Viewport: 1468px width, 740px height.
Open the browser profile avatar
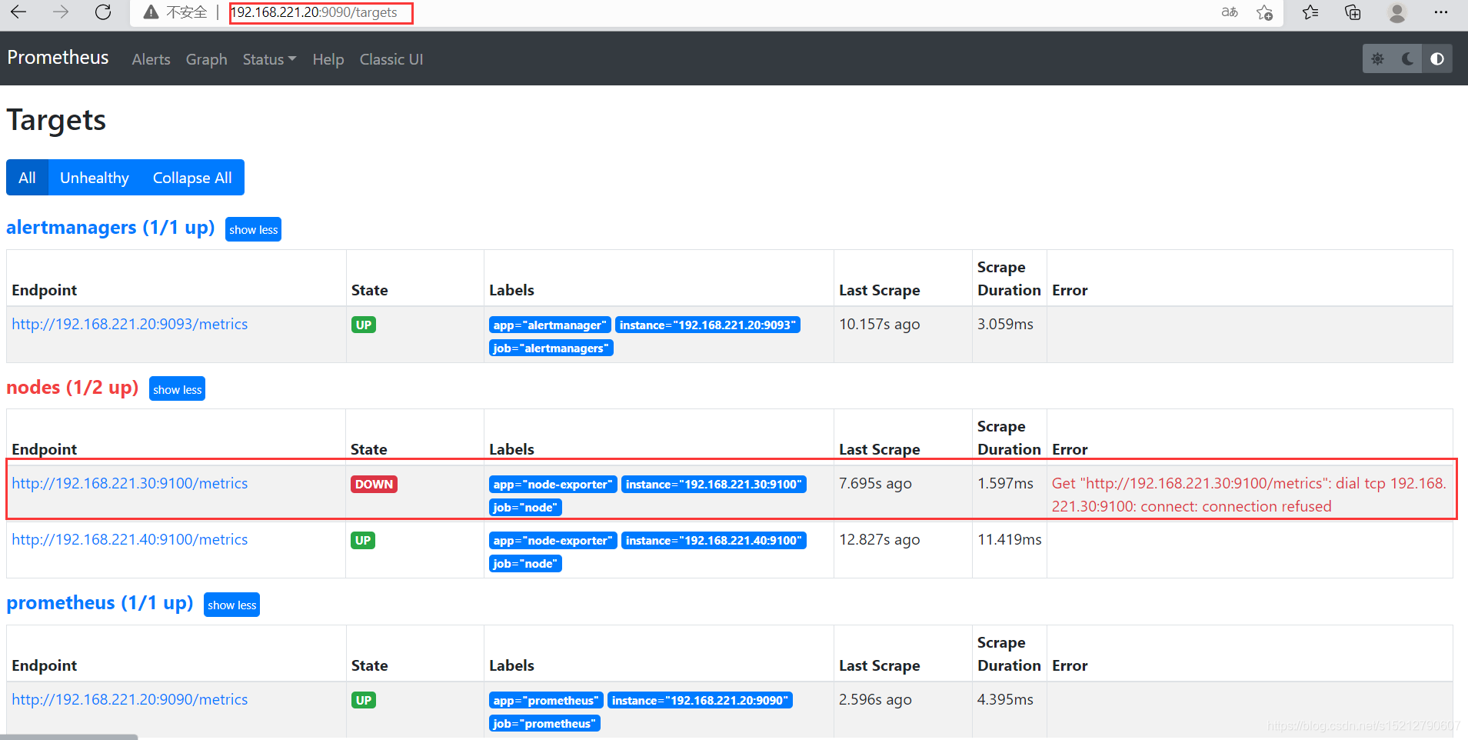[1397, 12]
